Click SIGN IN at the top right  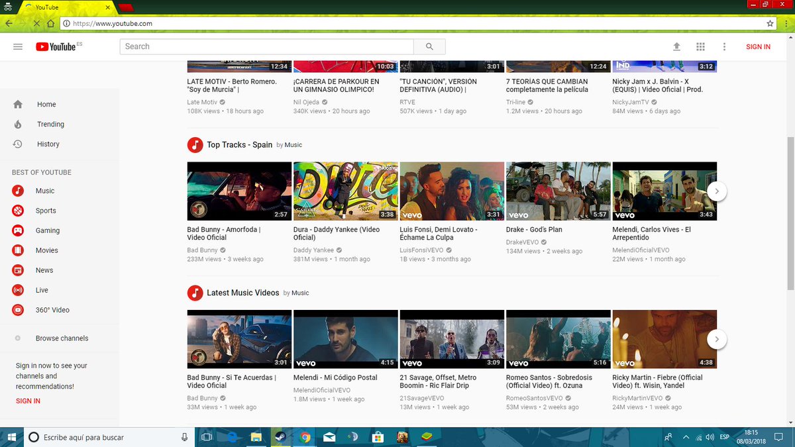[758, 46]
